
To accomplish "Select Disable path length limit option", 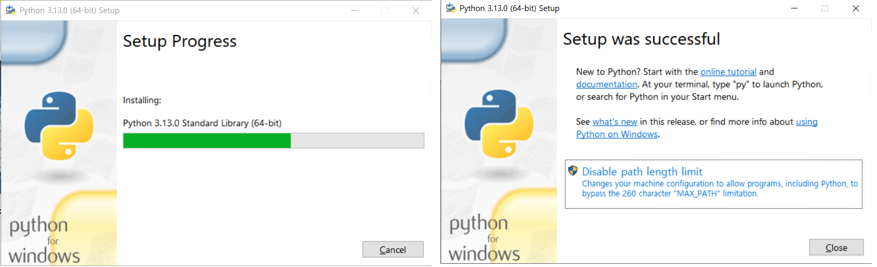I will pyautogui.click(x=713, y=184).
